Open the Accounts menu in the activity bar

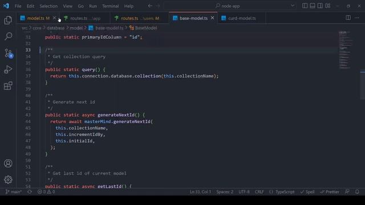(8, 163)
